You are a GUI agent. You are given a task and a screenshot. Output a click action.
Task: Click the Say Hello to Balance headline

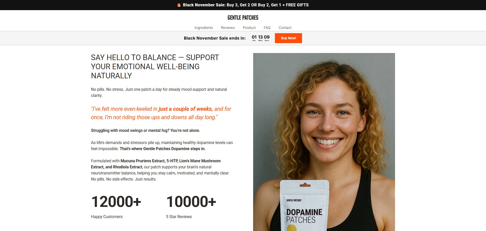tap(155, 66)
